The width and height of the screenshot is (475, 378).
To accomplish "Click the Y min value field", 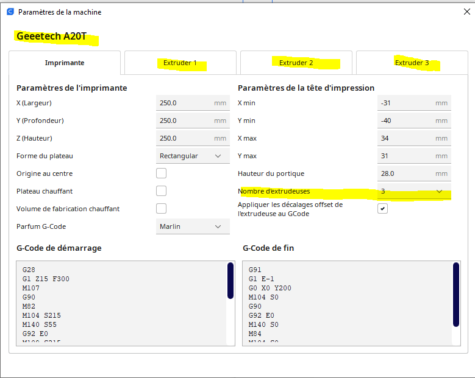I will pyautogui.click(x=414, y=121).
